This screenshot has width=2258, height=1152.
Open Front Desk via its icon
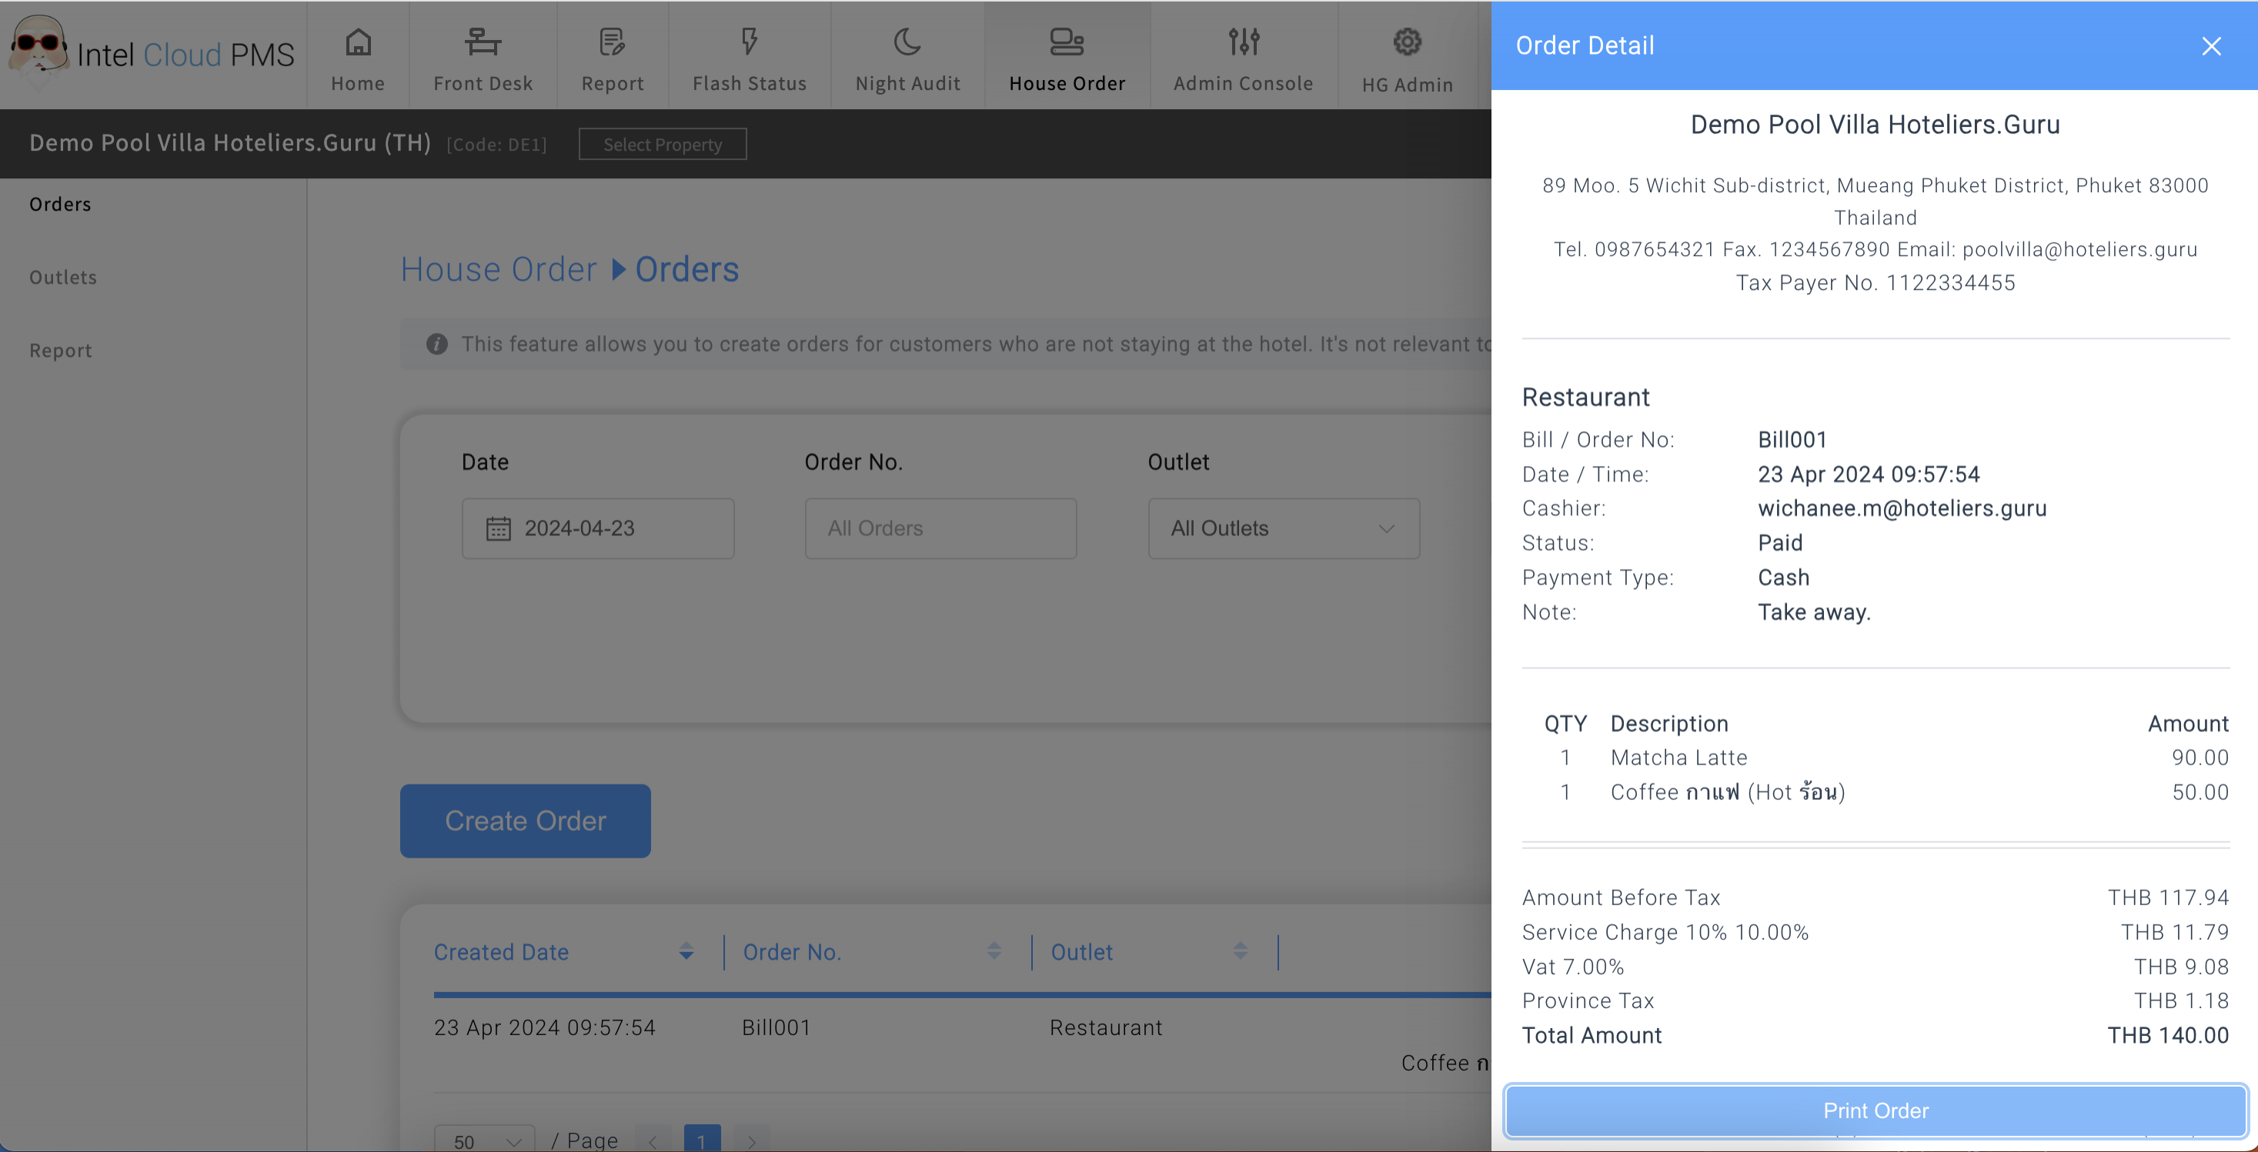482,42
